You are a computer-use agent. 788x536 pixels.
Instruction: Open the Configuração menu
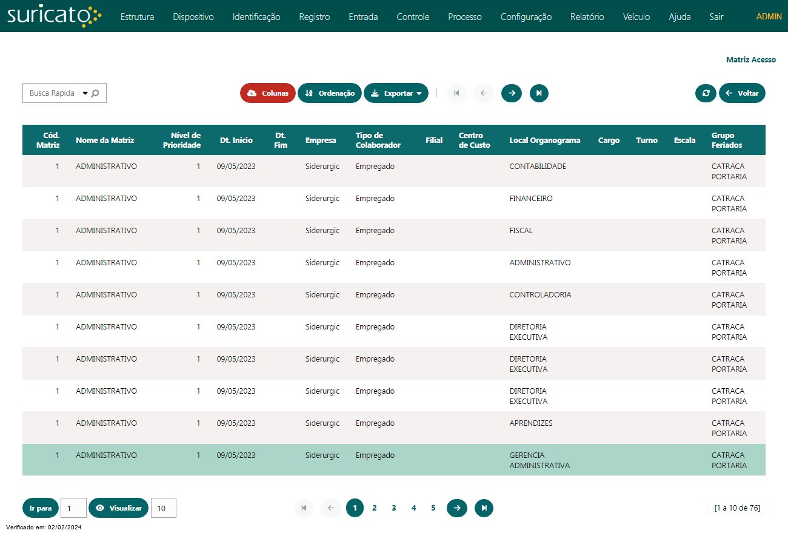pos(526,17)
